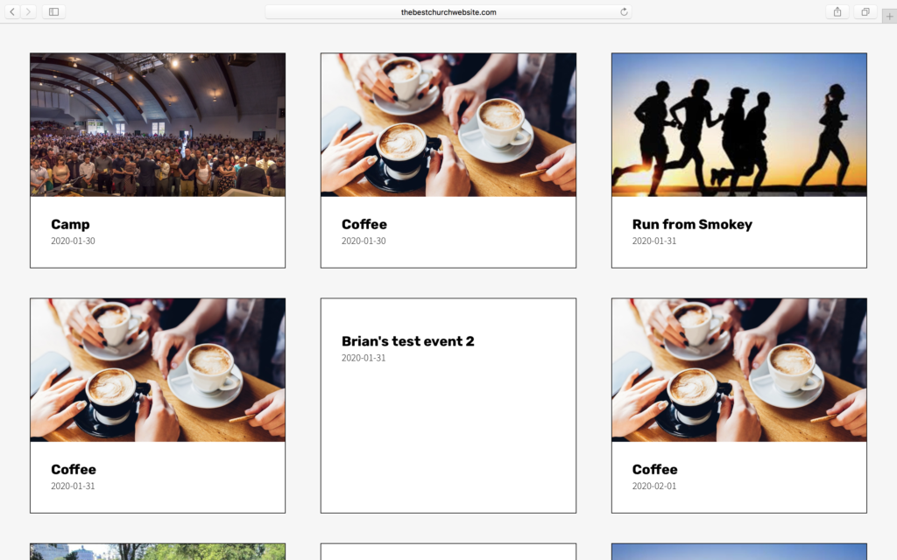Viewport: 897px width, 560px height.
Task: Click the partially visible park photo card
Action: 158,552
